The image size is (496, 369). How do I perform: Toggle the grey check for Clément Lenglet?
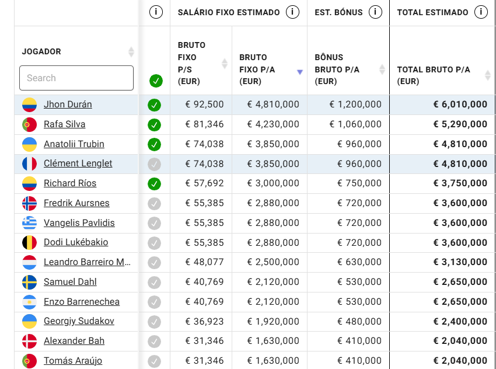tap(154, 164)
